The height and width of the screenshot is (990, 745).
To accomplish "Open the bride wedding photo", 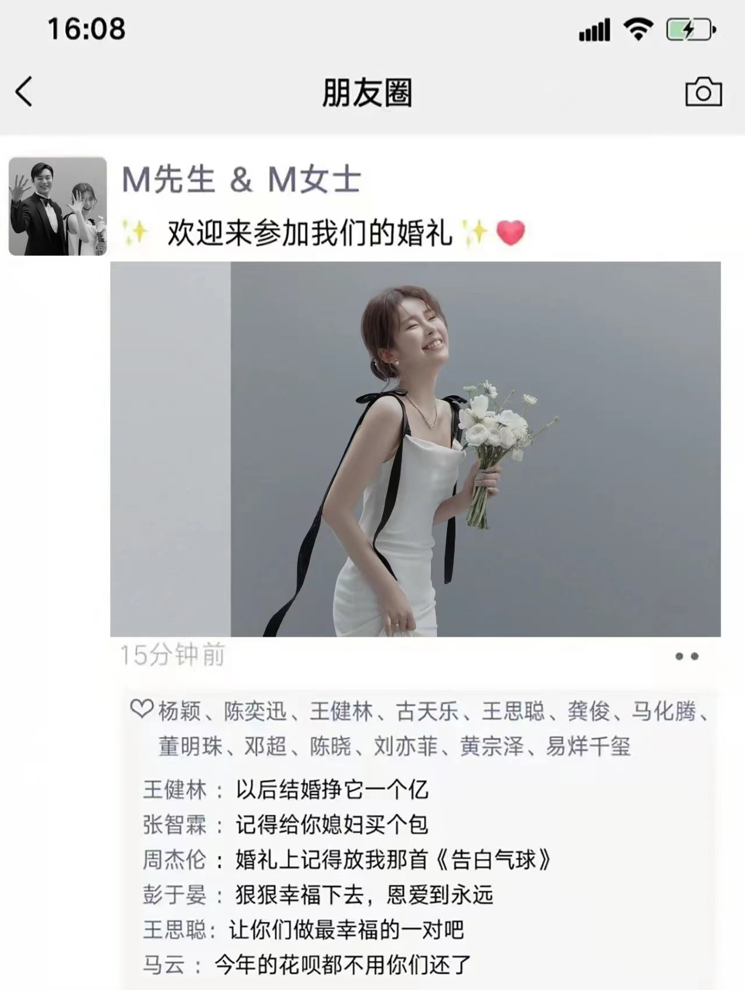I will coord(416,449).
